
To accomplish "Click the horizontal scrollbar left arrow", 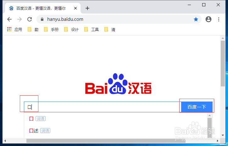I will pyautogui.click(x=5, y=141).
